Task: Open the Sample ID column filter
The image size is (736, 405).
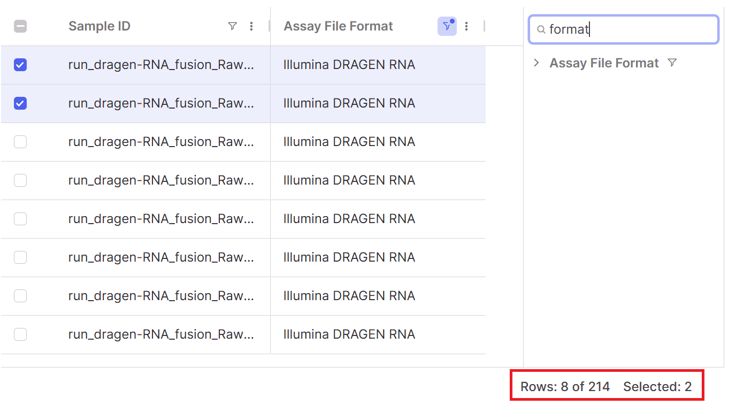Action: [232, 26]
